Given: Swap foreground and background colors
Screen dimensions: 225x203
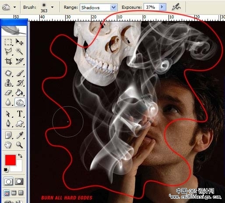Looking at the screenshot, I should click(20, 156).
